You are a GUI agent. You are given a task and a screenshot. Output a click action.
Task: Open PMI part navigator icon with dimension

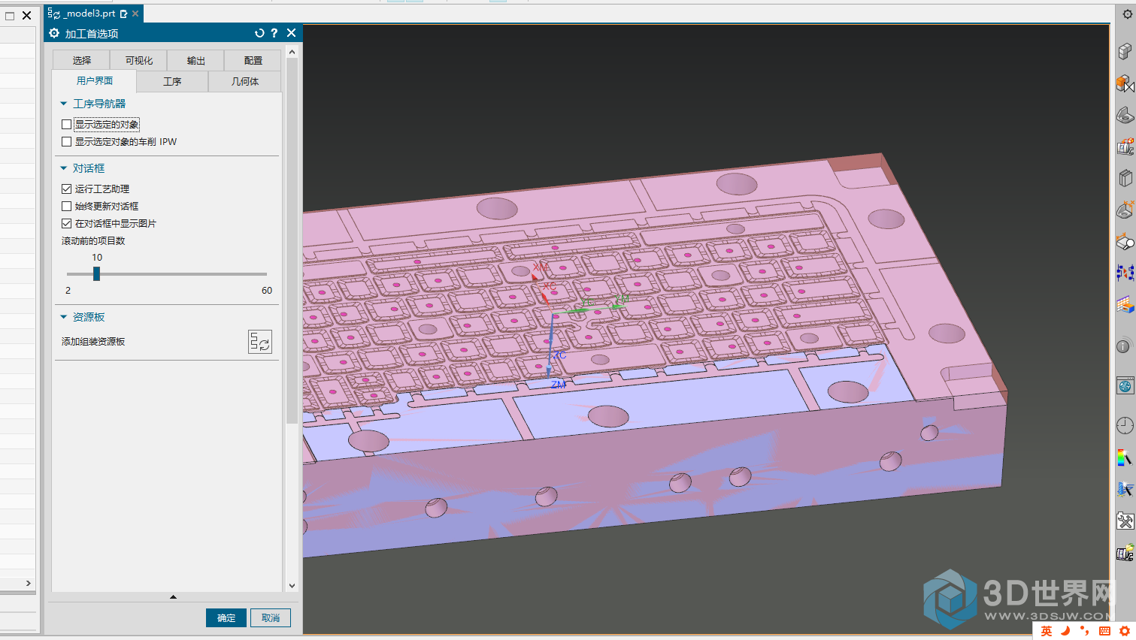pos(1125,210)
